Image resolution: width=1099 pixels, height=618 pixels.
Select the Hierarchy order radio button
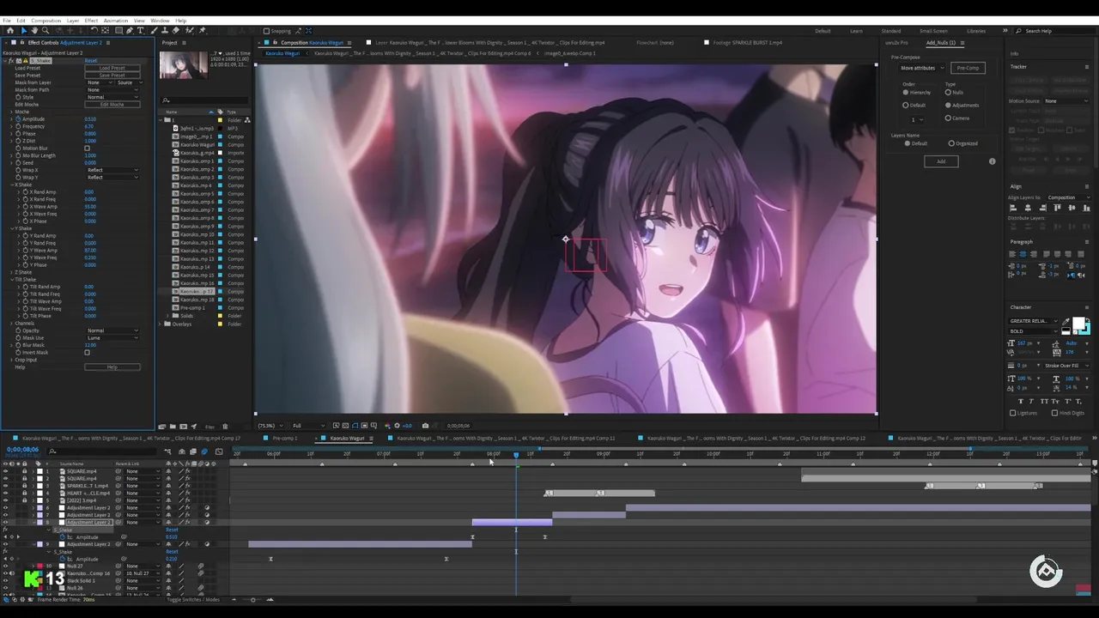[x=906, y=93]
